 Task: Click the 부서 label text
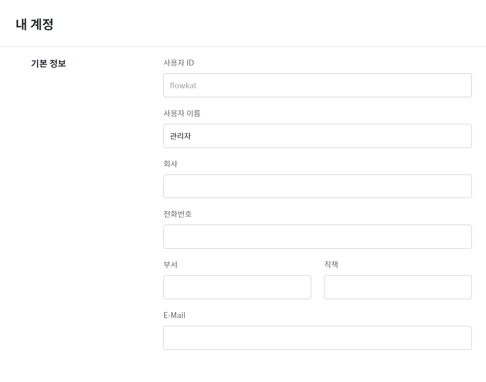170,265
